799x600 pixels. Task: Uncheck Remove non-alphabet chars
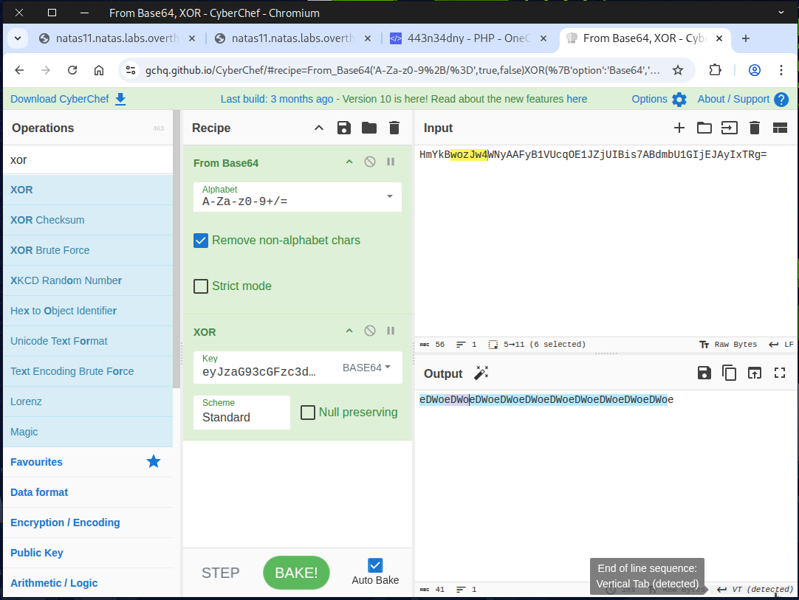coord(200,241)
